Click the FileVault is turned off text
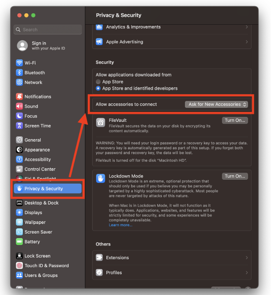This screenshot has height=295, width=271. [141, 160]
